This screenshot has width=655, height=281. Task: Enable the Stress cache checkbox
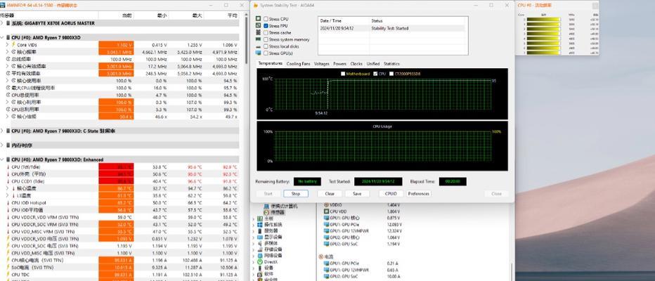(x=266, y=32)
